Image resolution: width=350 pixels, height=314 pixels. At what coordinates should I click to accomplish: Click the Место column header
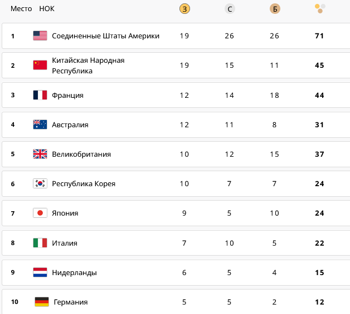point(21,9)
